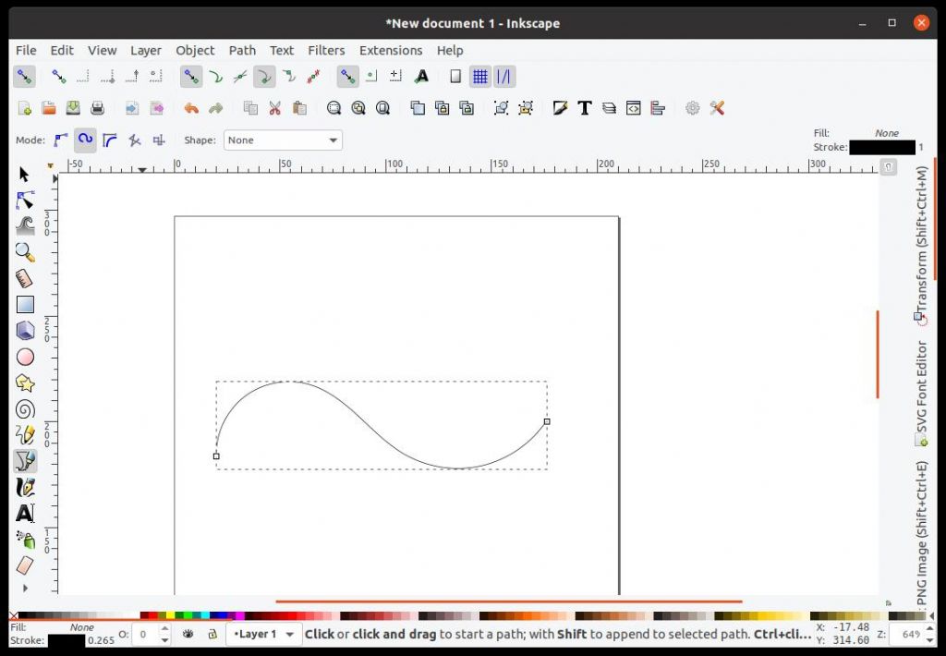Click the Open document folder icon
The width and height of the screenshot is (946, 656).
(49, 108)
